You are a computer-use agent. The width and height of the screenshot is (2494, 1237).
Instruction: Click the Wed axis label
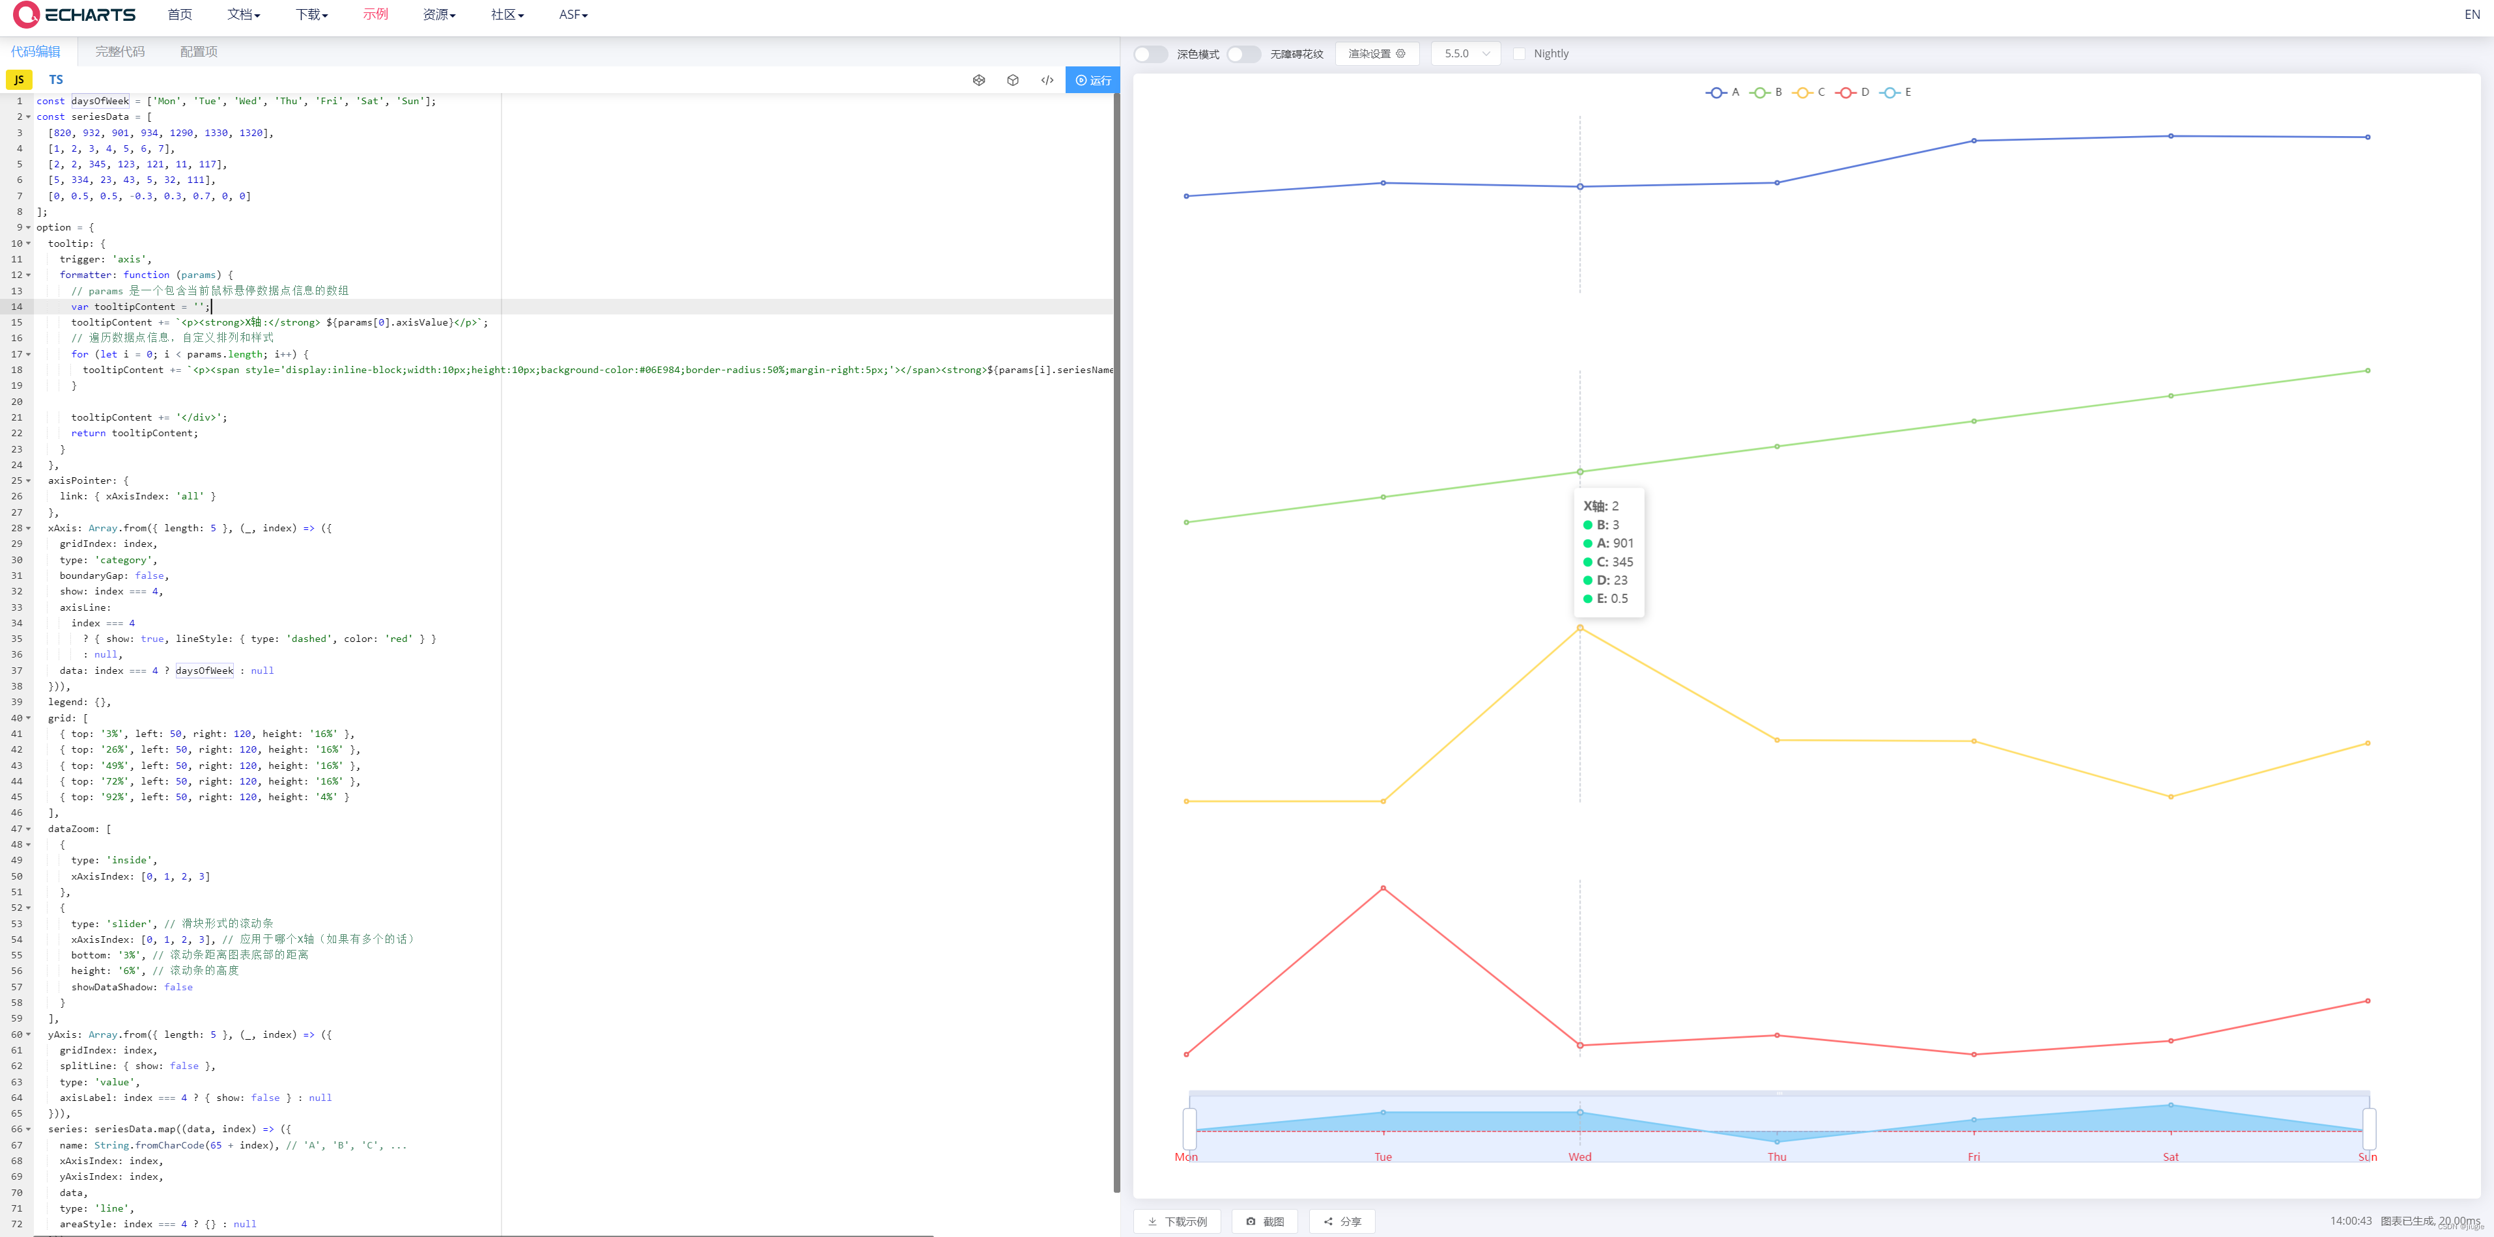(1579, 1157)
